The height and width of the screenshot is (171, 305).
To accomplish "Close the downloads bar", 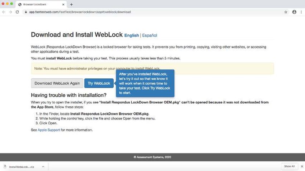I will click(302, 167).
